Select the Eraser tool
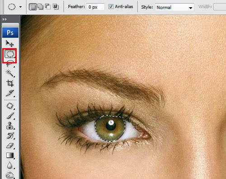 click(10, 146)
